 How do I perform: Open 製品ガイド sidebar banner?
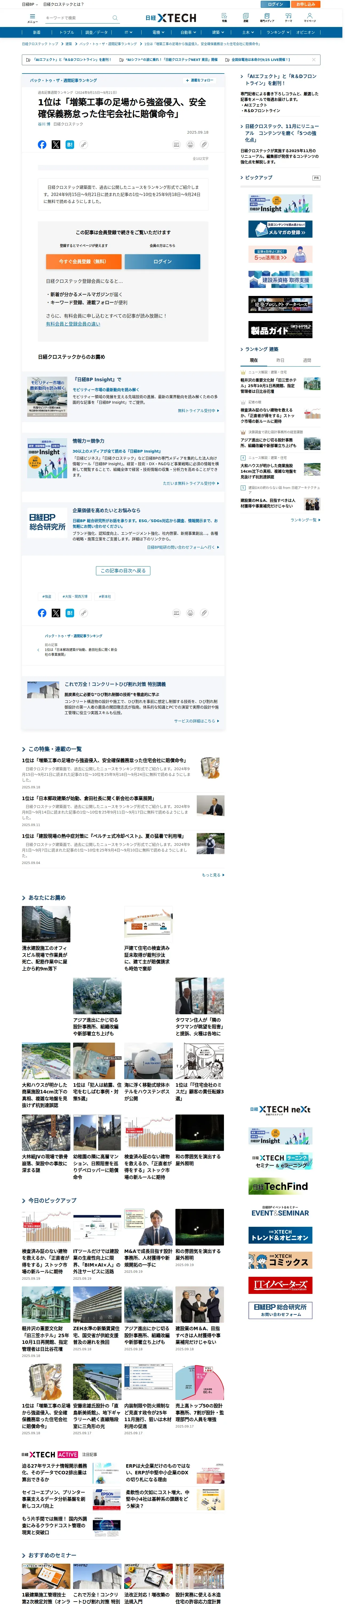pyautogui.click(x=280, y=330)
